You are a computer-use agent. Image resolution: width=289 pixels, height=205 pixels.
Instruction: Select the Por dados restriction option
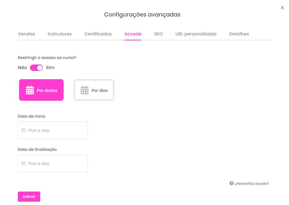(x=41, y=90)
